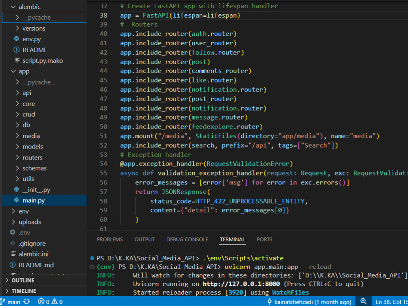The height and width of the screenshot is (306, 408).
Task: Click main.py Python file icon
Action: (x=17, y=200)
